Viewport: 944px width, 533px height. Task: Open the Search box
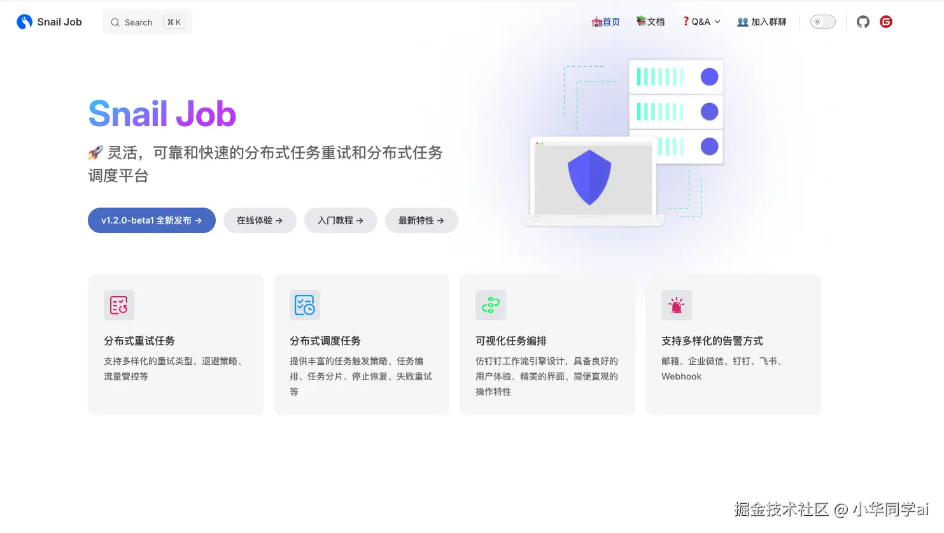point(147,22)
